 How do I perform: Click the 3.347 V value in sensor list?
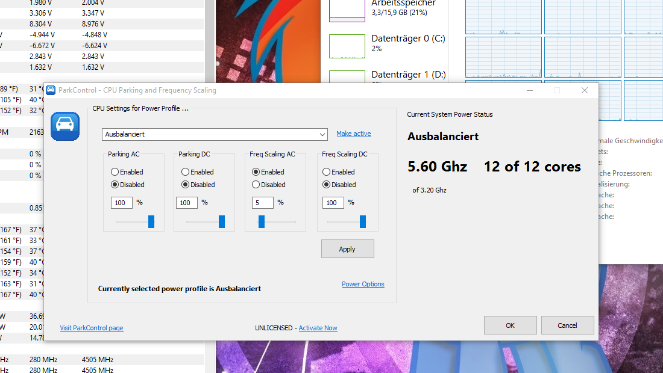(93, 13)
